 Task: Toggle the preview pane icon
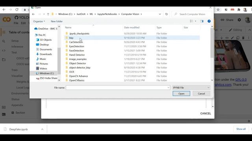tap(202, 21)
